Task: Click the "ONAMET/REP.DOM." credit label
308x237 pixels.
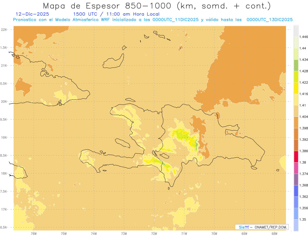Action: [x=271, y=227]
